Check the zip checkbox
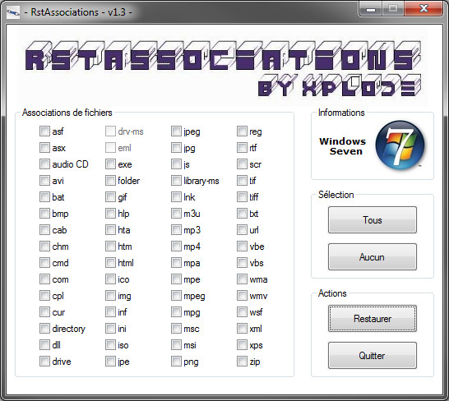This screenshot has height=401, width=449. click(x=243, y=362)
